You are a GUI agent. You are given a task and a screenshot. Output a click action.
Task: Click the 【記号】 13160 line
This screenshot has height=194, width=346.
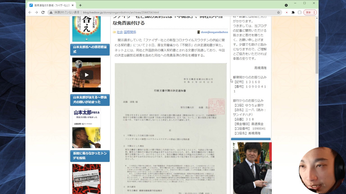point(247,82)
